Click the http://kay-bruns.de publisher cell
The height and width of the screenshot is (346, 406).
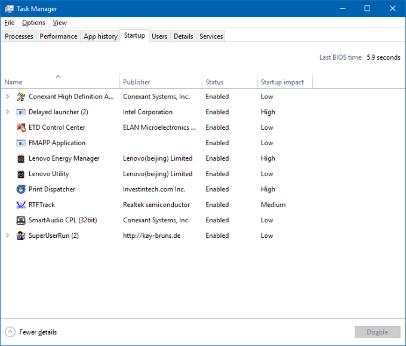[x=152, y=235]
